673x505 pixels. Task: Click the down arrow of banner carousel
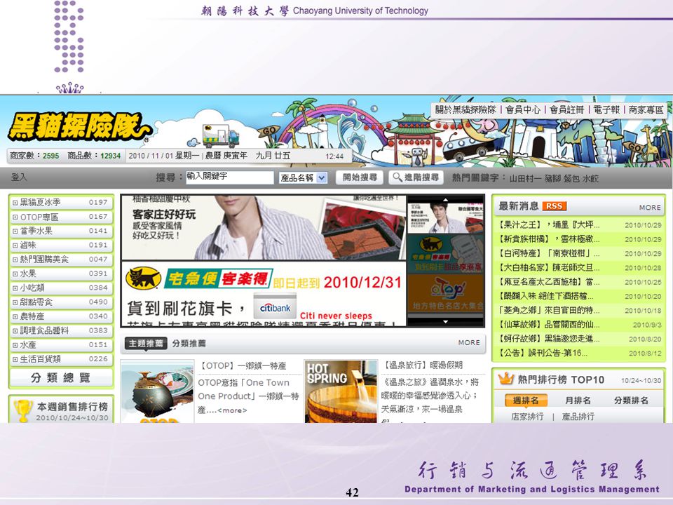[x=446, y=321]
